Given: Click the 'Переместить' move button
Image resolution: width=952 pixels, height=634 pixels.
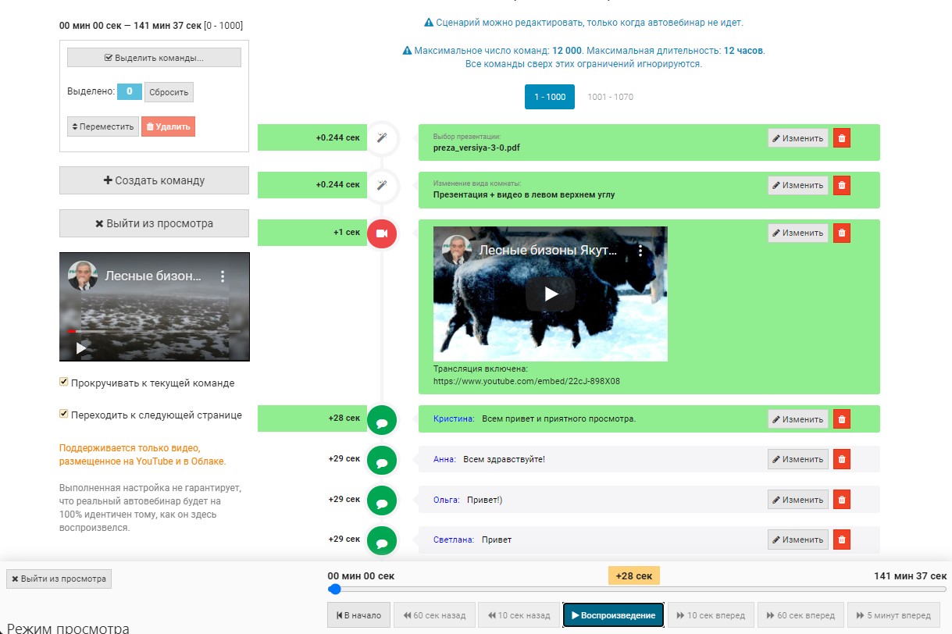Looking at the screenshot, I should [103, 126].
